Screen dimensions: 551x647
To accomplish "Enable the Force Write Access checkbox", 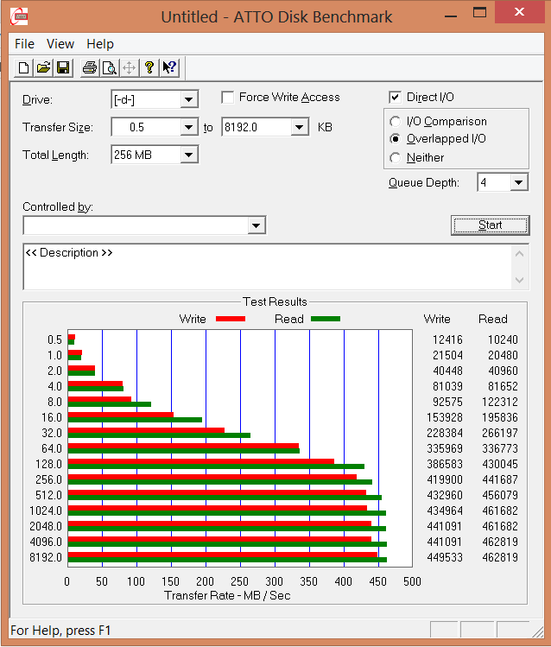I will coord(228,98).
